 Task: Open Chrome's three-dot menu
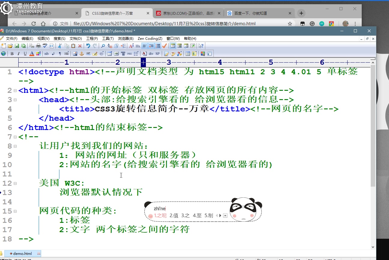tap(354, 23)
